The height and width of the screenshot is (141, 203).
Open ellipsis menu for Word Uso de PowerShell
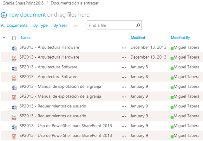tap(124, 126)
